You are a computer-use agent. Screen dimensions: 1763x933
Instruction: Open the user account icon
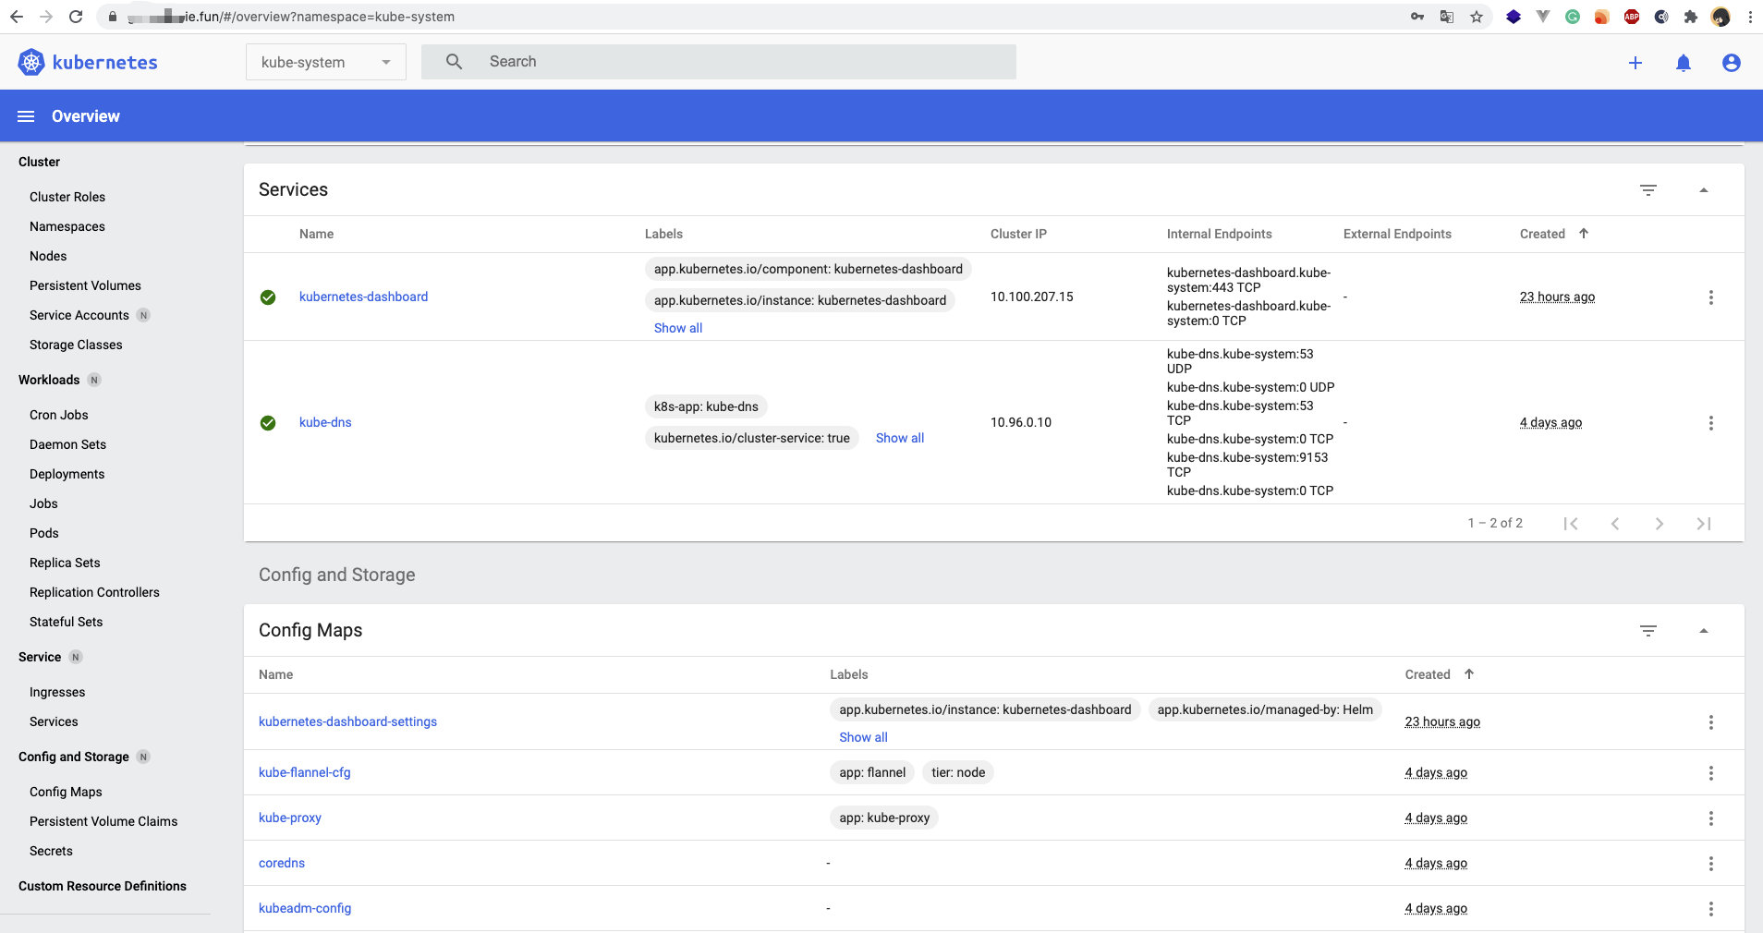pyautogui.click(x=1732, y=63)
